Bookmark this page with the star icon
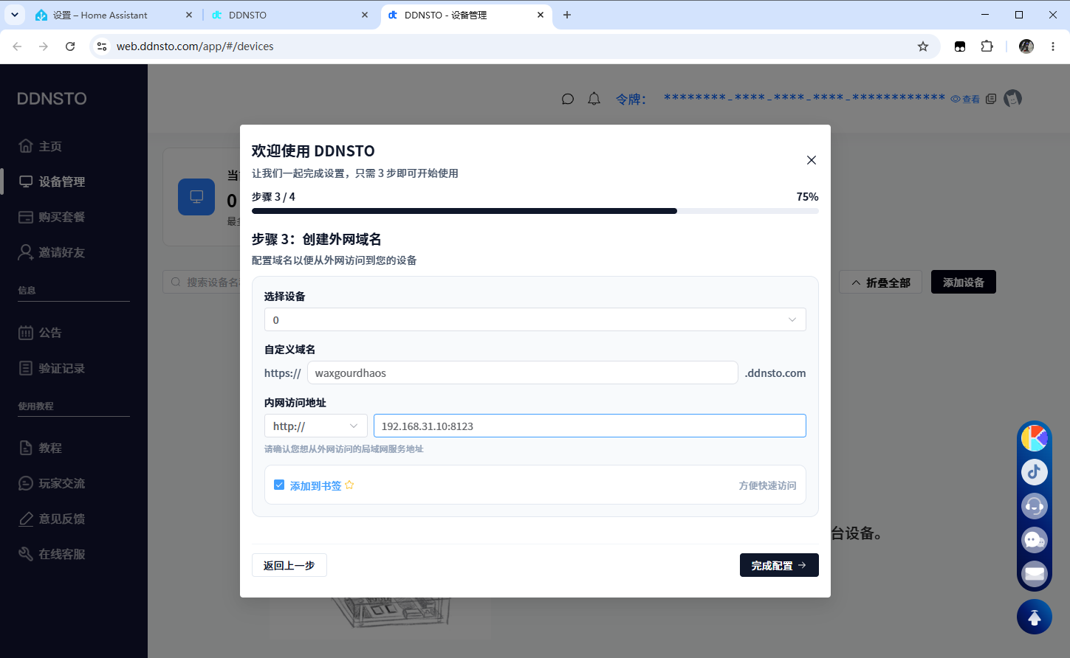 coord(923,46)
